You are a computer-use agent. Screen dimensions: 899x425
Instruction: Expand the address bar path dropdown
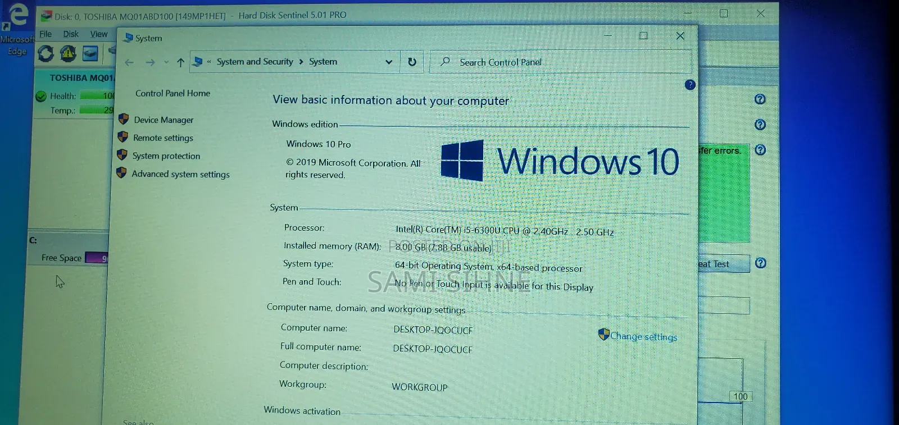(389, 62)
